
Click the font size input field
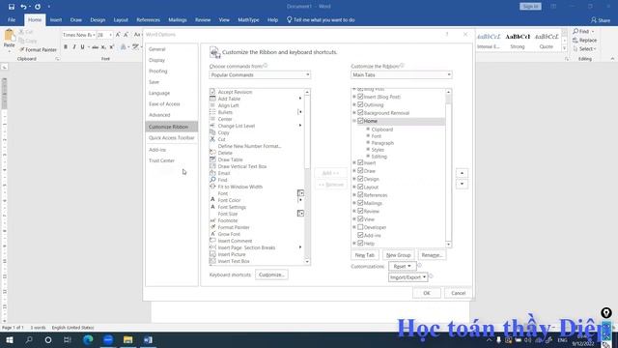coord(102,35)
